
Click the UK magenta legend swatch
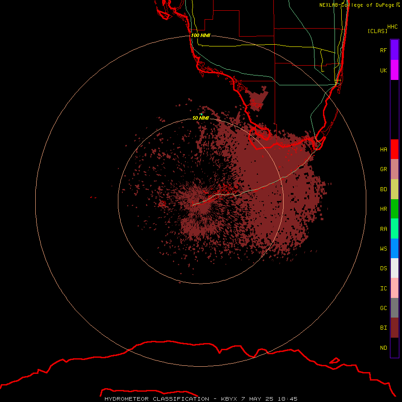[x=394, y=70]
